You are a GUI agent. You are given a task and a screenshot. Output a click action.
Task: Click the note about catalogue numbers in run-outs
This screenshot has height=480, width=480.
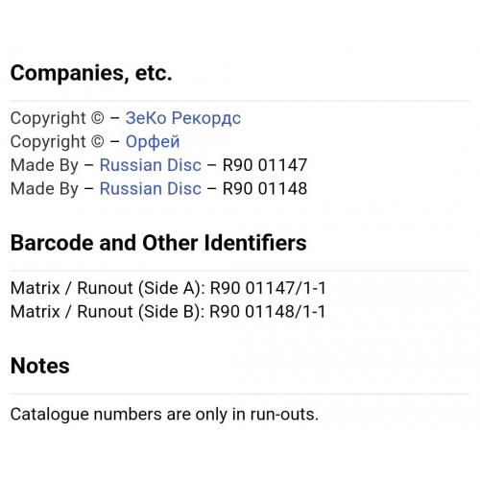point(164,415)
